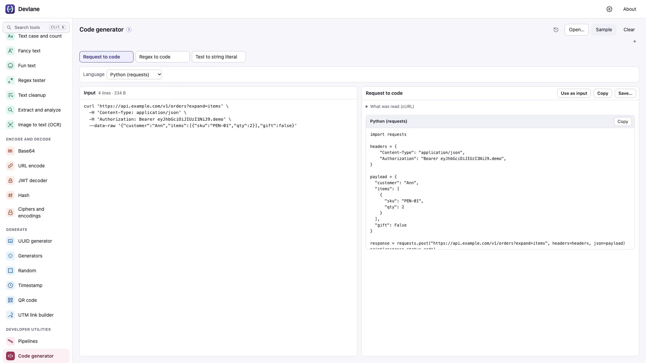646x363 pixels.
Task: Switch to Text to string literal tab
Action: point(219,57)
